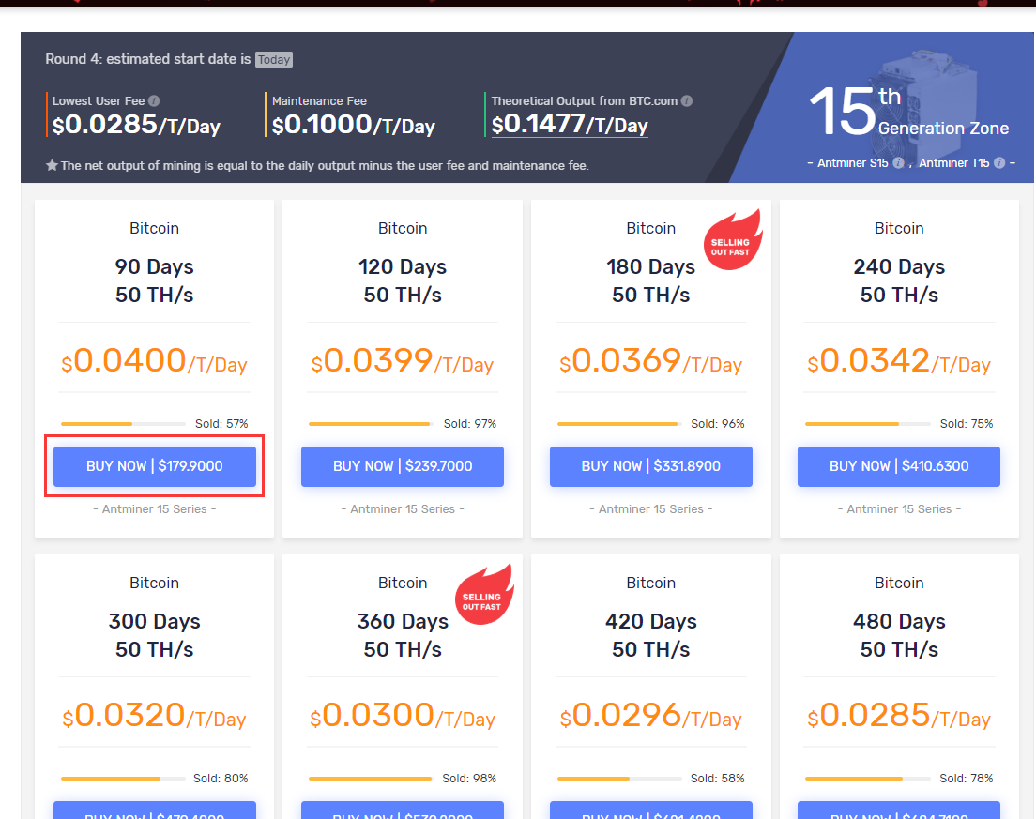Click the 360 Days sold 98% progress bar

coord(371,779)
